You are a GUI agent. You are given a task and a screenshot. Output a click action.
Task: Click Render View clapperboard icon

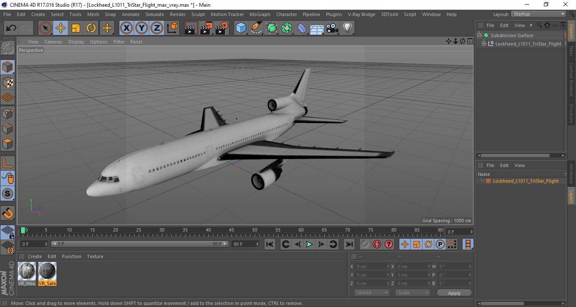(191, 28)
